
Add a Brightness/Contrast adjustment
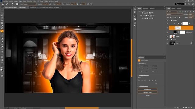pyautogui.click(x=142, y=13)
